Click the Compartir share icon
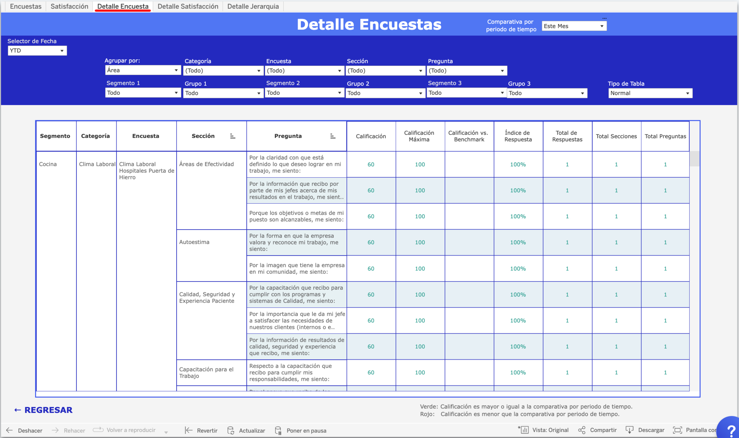The width and height of the screenshot is (739, 438). pos(582,430)
